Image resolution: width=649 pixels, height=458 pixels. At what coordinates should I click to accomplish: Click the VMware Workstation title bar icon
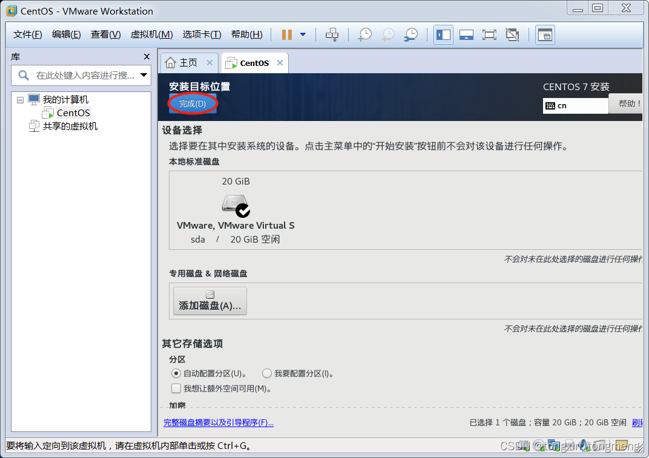pos(12,11)
